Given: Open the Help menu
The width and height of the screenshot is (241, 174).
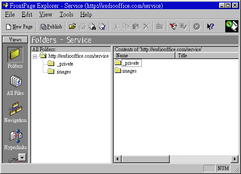Looking at the screenshot, I should [86, 14].
